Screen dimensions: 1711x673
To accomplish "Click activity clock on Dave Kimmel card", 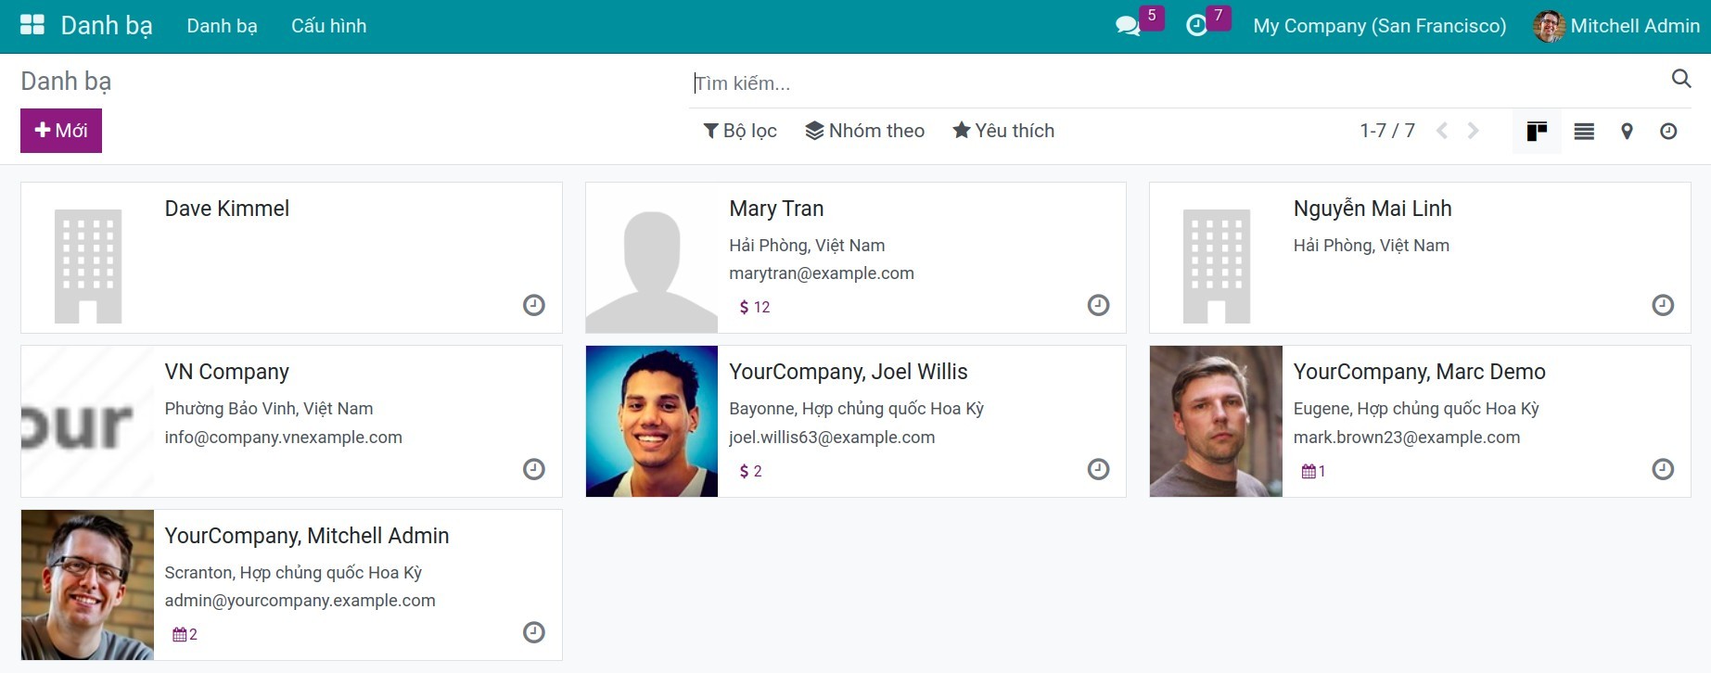I will [534, 305].
